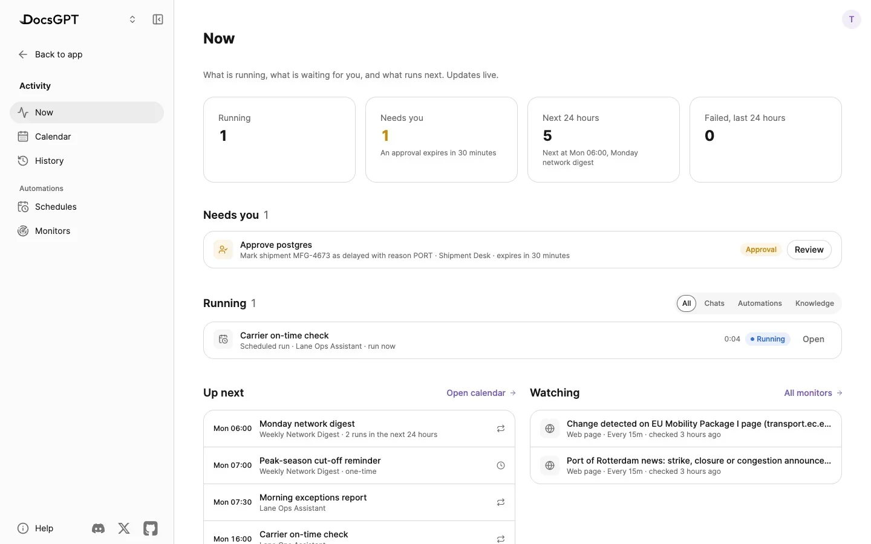Collapse the sidebar panel icon
Viewport: 871px width, 544px height.
158,19
